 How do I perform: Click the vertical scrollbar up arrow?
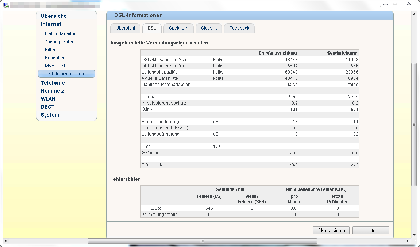(414, 14)
